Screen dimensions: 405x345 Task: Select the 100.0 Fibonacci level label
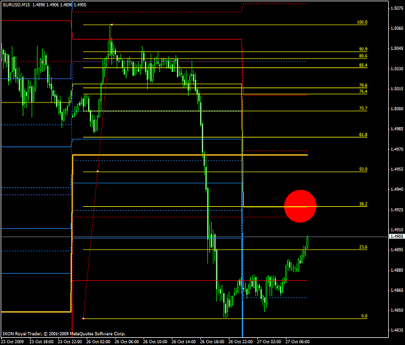(362, 22)
